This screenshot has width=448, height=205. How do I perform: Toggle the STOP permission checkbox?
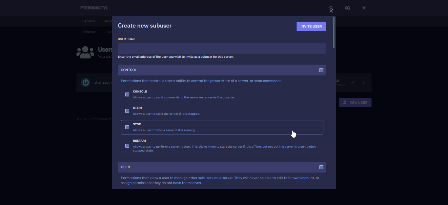[x=127, y=127]
